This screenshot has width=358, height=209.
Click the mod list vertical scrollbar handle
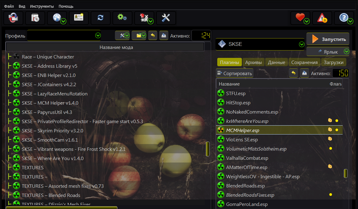pos(208,149)
